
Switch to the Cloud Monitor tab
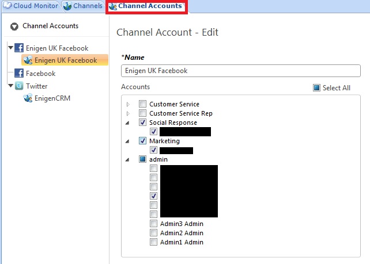35,6
